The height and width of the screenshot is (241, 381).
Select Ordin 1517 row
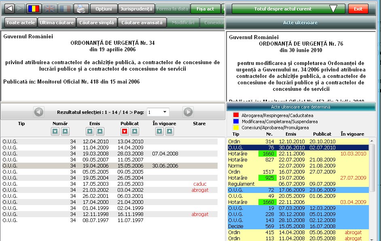298,172
